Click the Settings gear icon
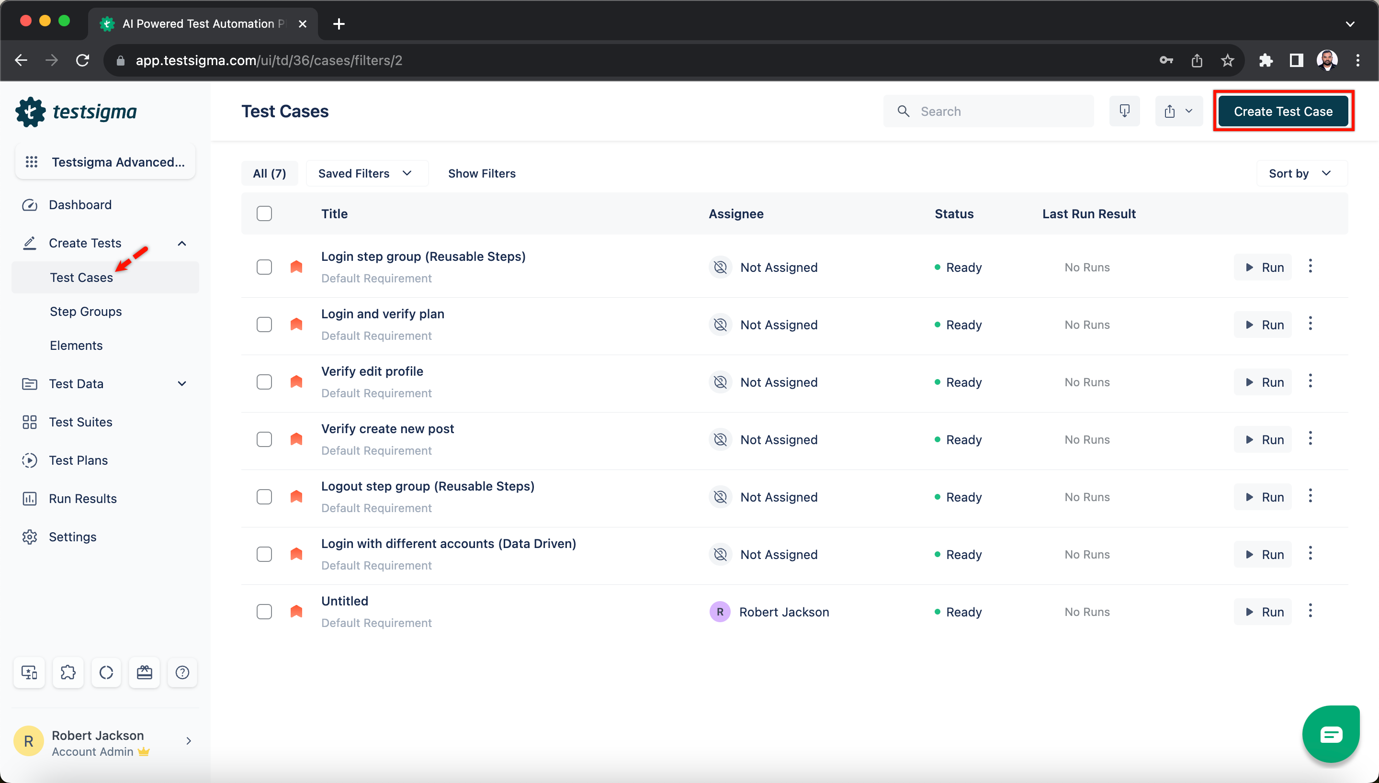This screenshot has width=1379, height=783. tap(30, 537)
